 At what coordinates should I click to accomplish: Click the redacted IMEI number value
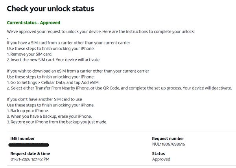coord(28,144)
